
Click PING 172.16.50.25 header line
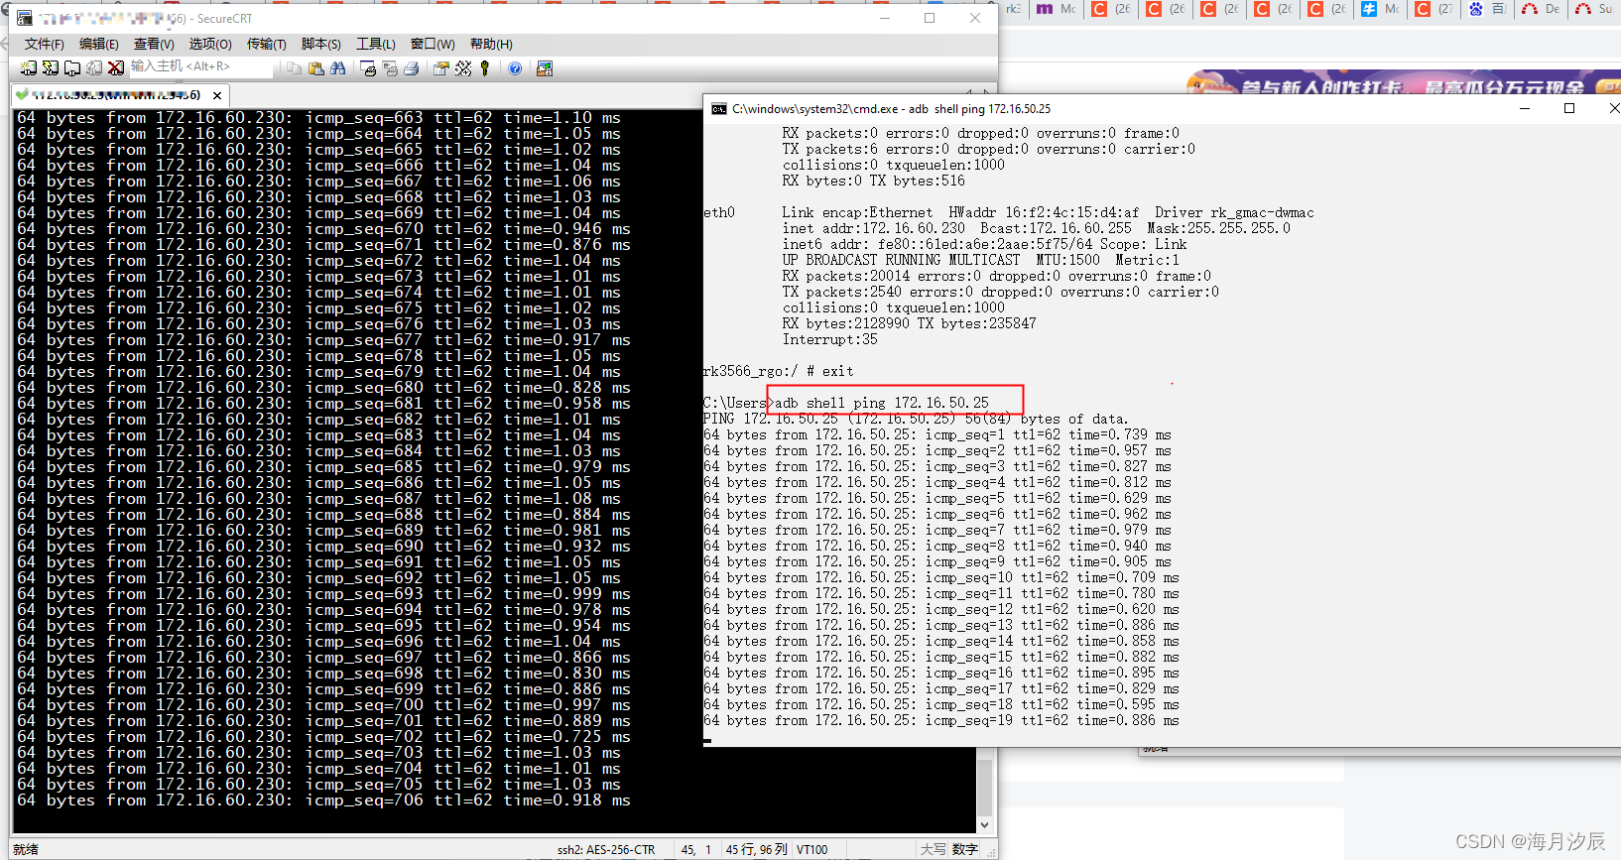916,419
